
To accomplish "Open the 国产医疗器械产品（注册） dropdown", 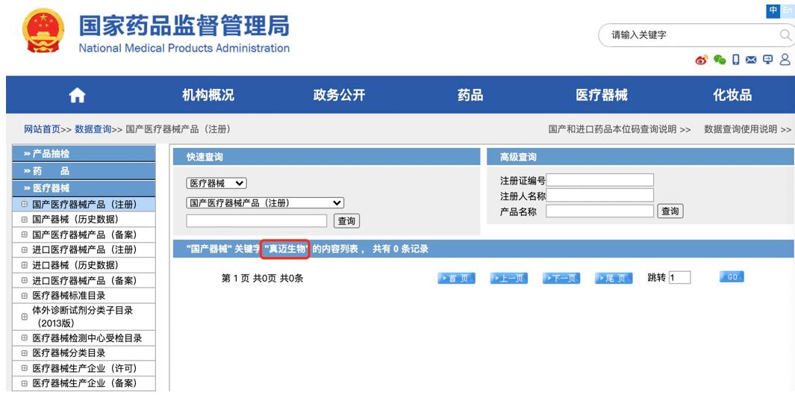I will 265,203.
